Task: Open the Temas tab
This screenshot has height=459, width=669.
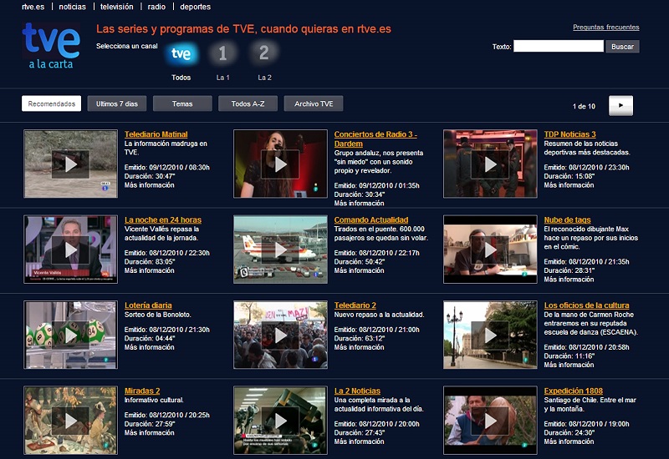Action: click(x=182, y=103)
